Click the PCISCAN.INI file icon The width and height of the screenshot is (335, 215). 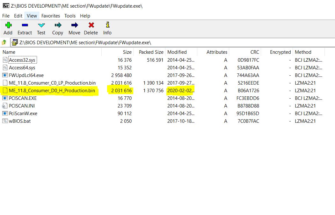[5, 106]
